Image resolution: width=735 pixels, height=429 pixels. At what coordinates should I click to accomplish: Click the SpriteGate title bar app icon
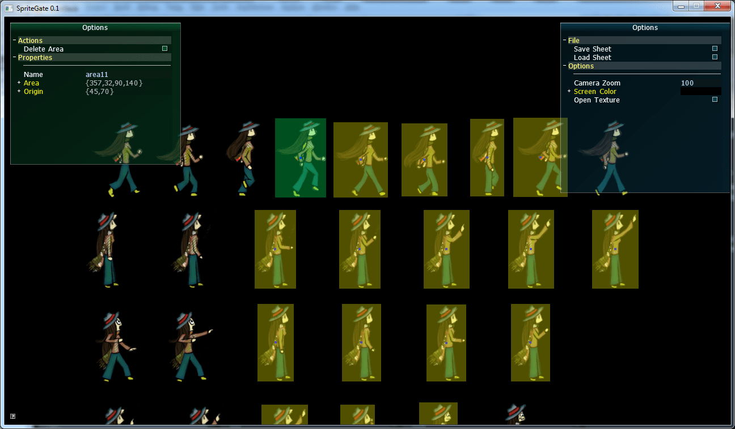pyautogui.click(x=9, y=8)
